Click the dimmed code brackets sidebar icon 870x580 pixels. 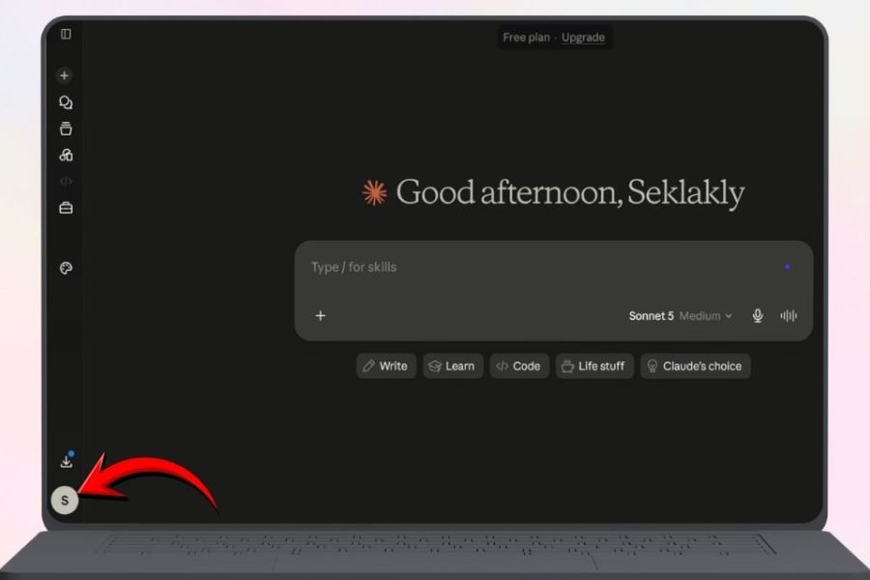[66, 181]
